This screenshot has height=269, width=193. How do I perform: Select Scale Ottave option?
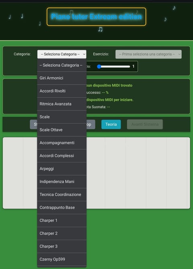click(62, 130)
